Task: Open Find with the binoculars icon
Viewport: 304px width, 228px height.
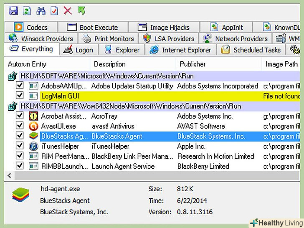Action: coord(41,11)
